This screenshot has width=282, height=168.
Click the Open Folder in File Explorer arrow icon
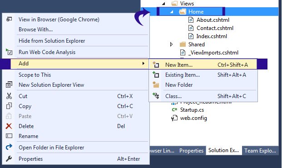point(9,147)
